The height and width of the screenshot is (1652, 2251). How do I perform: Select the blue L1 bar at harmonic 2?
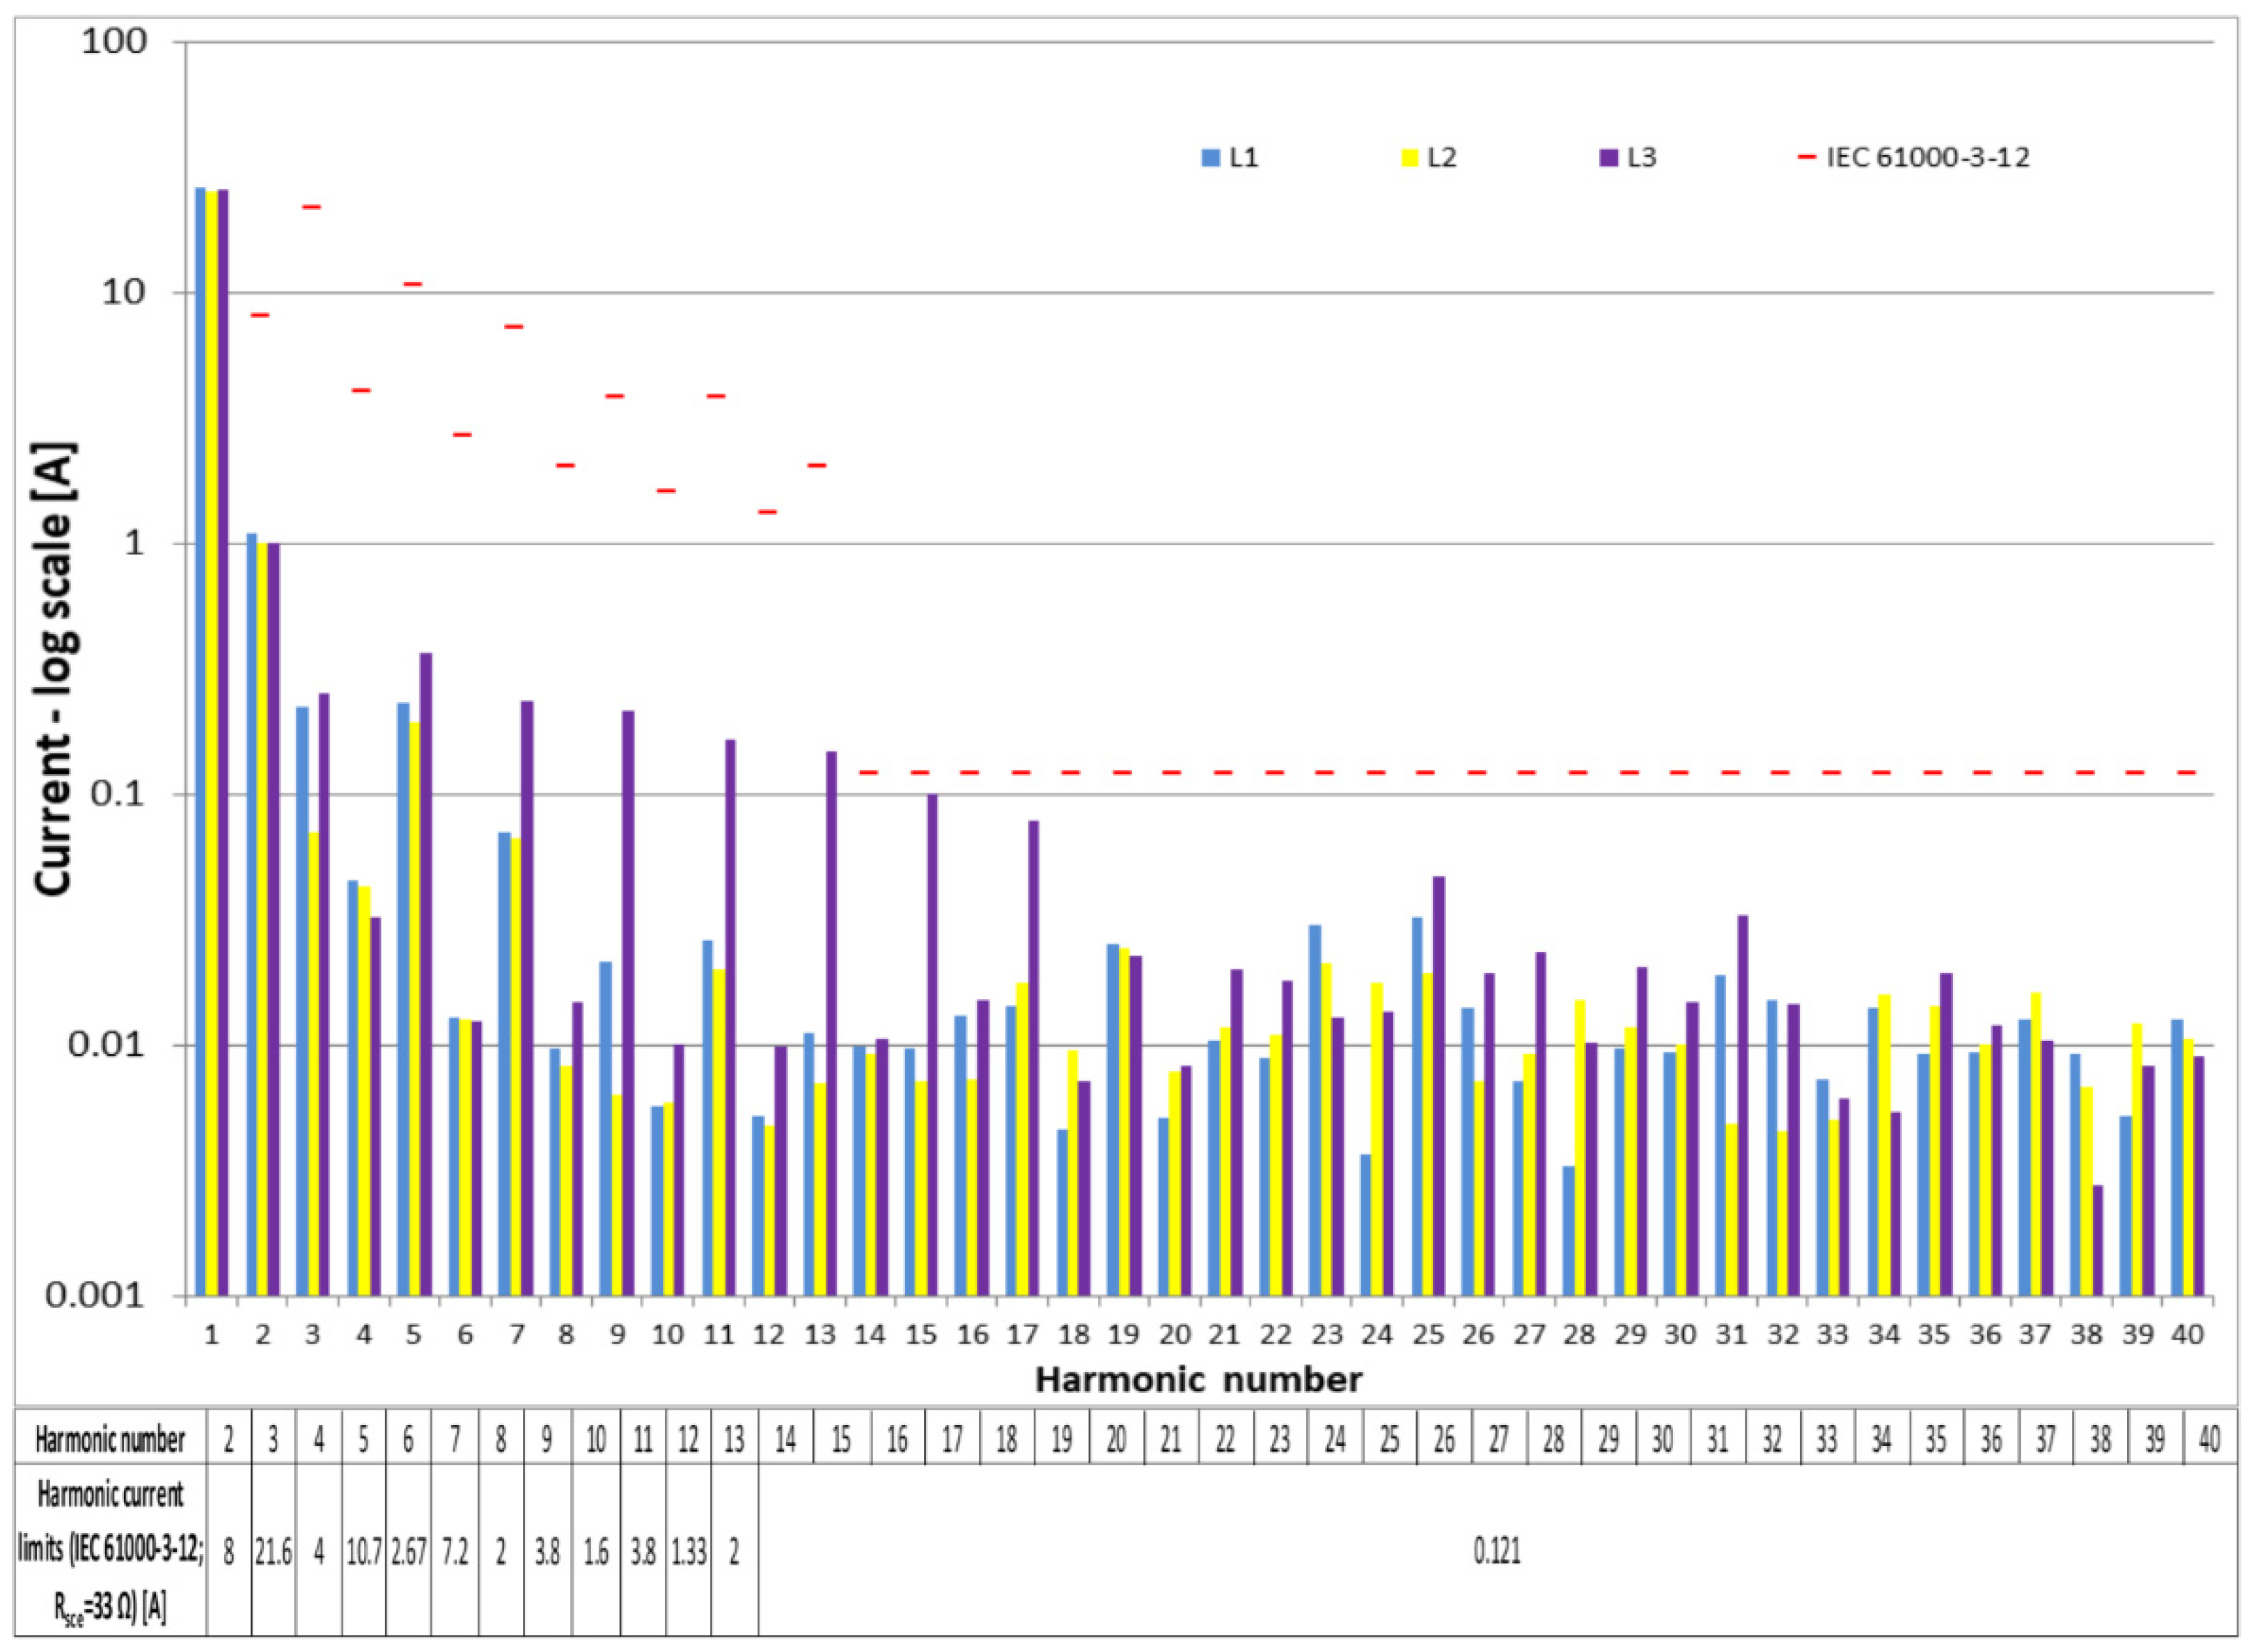[x=252, y=914]
